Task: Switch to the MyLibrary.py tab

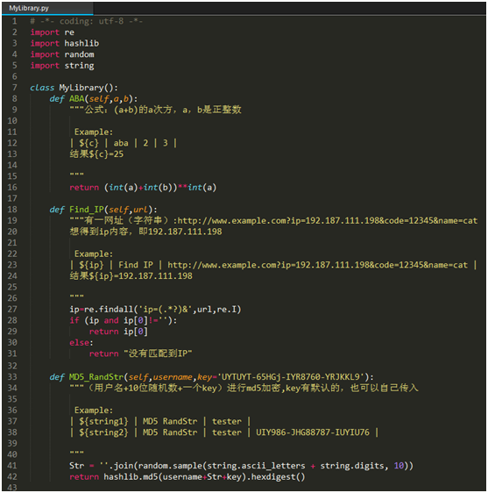Action: (x=29, y=8)
